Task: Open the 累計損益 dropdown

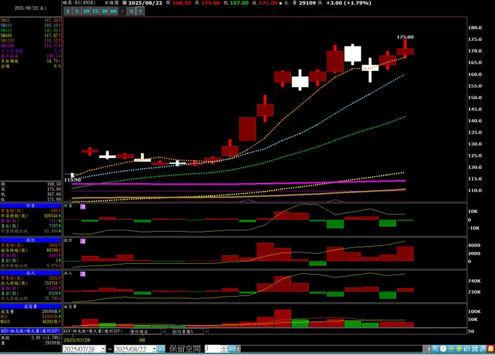Action: [163, 332]
